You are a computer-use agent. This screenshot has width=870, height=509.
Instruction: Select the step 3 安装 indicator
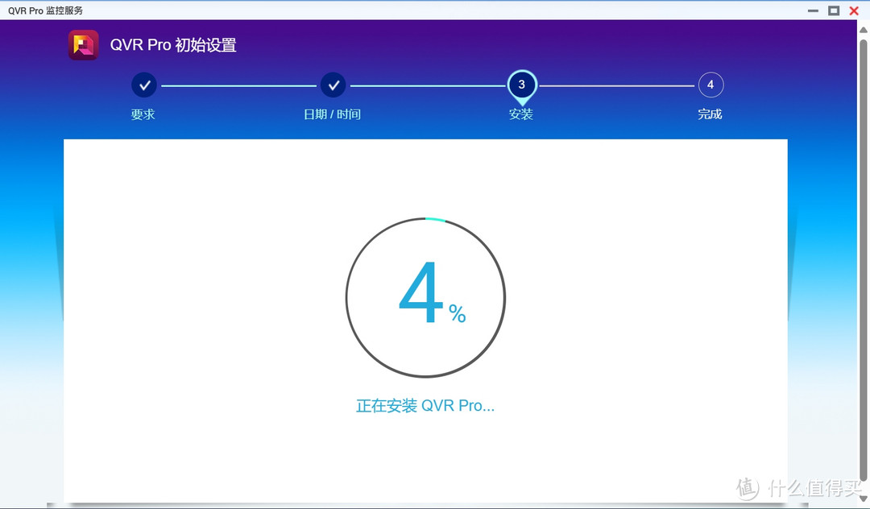[521, 84]
